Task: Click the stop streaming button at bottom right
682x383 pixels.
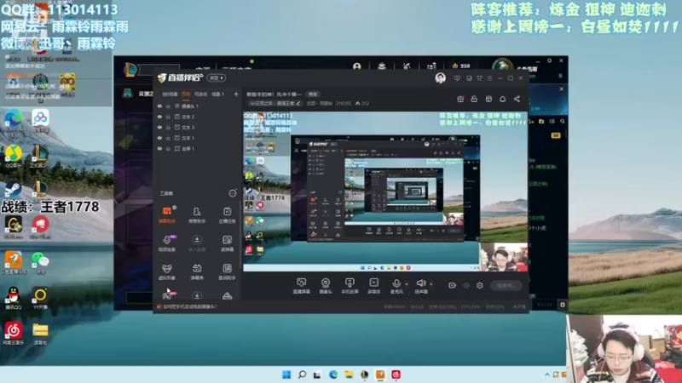Action: (506, 285)
